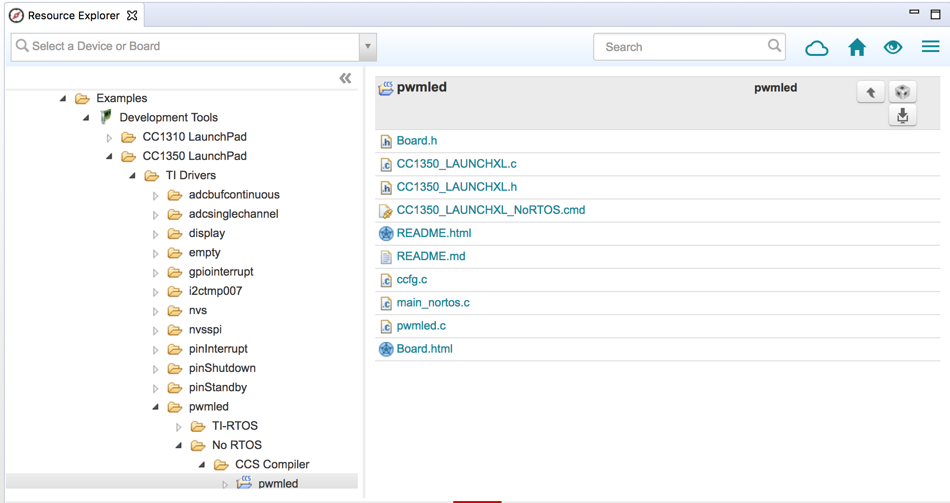Image resolution: width=950 pixels, height=503 pixels.
Task: Open the 3D cube package icon for pwmled
Action: pyautogui.click(x=902, y=92)
